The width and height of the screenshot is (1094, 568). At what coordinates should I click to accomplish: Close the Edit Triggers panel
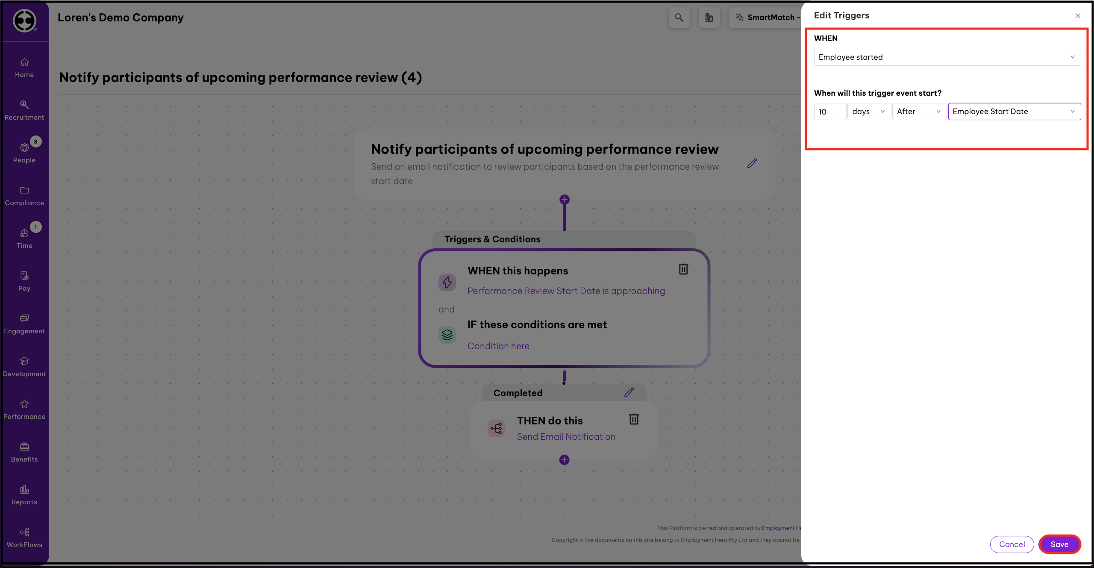tap(1078, 16)
